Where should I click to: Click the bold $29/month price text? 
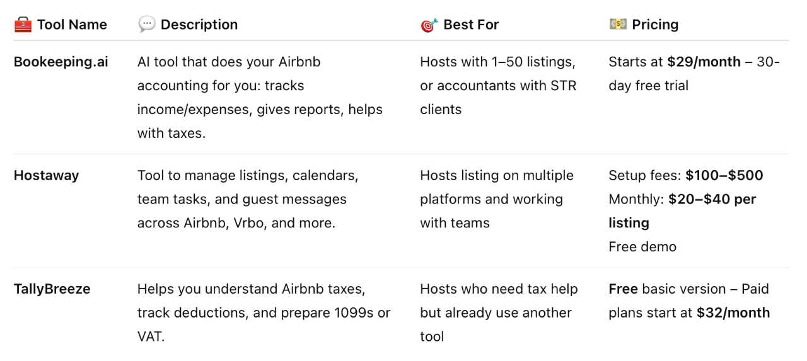(703, 62)
